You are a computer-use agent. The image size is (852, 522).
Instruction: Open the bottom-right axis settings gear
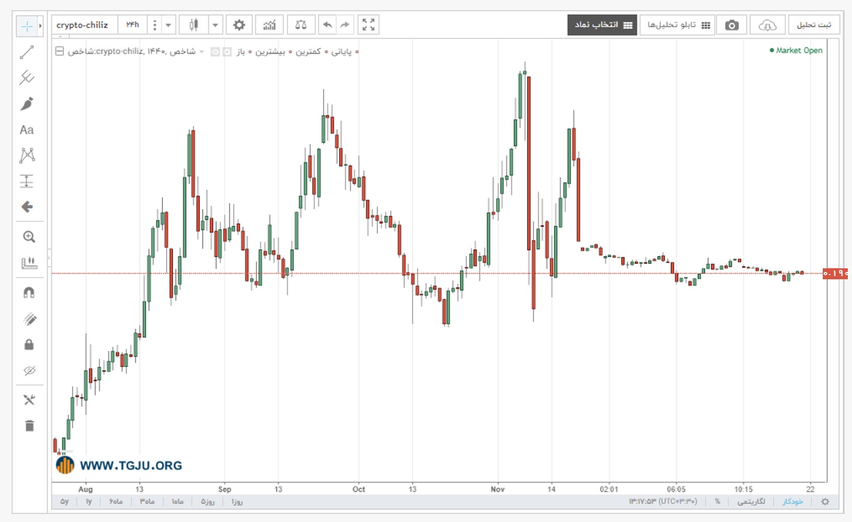click(x=825, y=502)
